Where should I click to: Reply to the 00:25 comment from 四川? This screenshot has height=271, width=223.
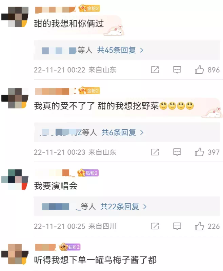pyautogui.click(x=177, y=226)
